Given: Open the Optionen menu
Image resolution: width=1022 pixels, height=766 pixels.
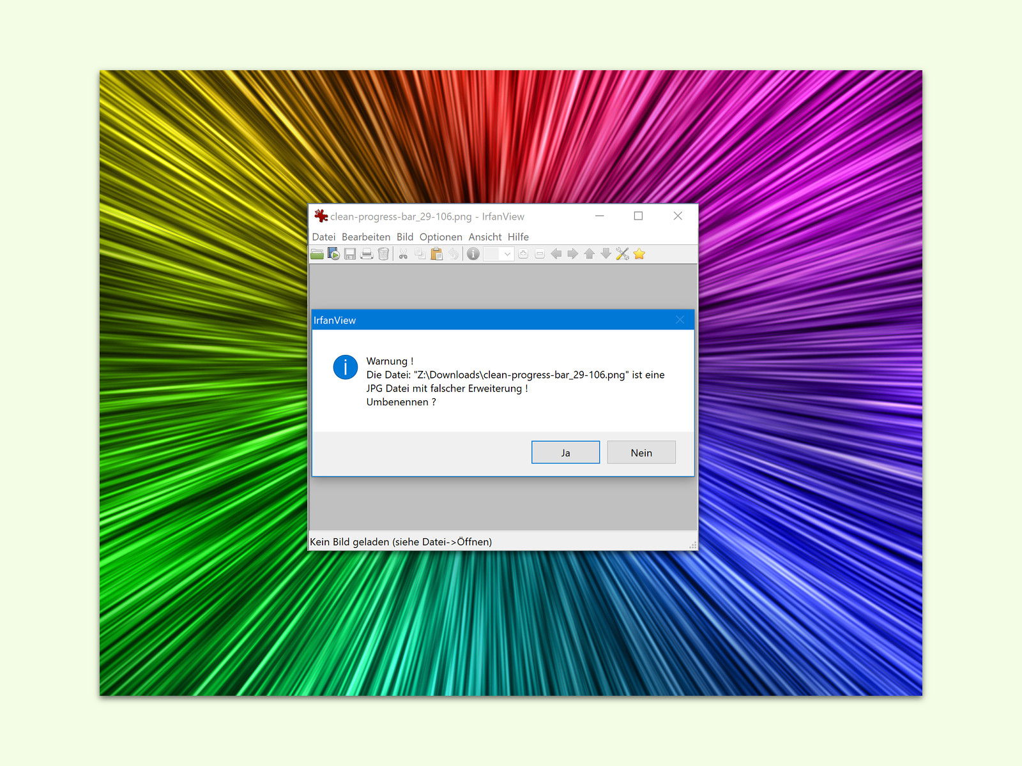Looking at the screenshot, I should pos(441,237).
